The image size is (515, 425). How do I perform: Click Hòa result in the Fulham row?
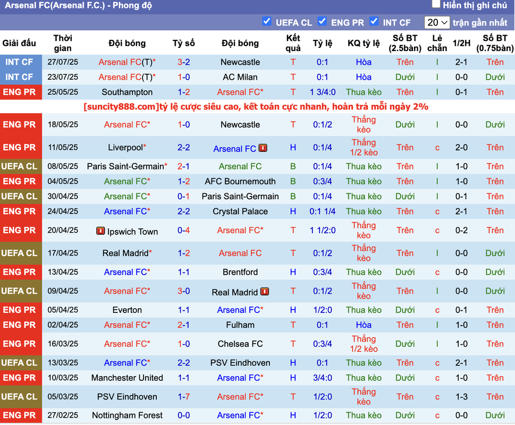tap(364, 325)
